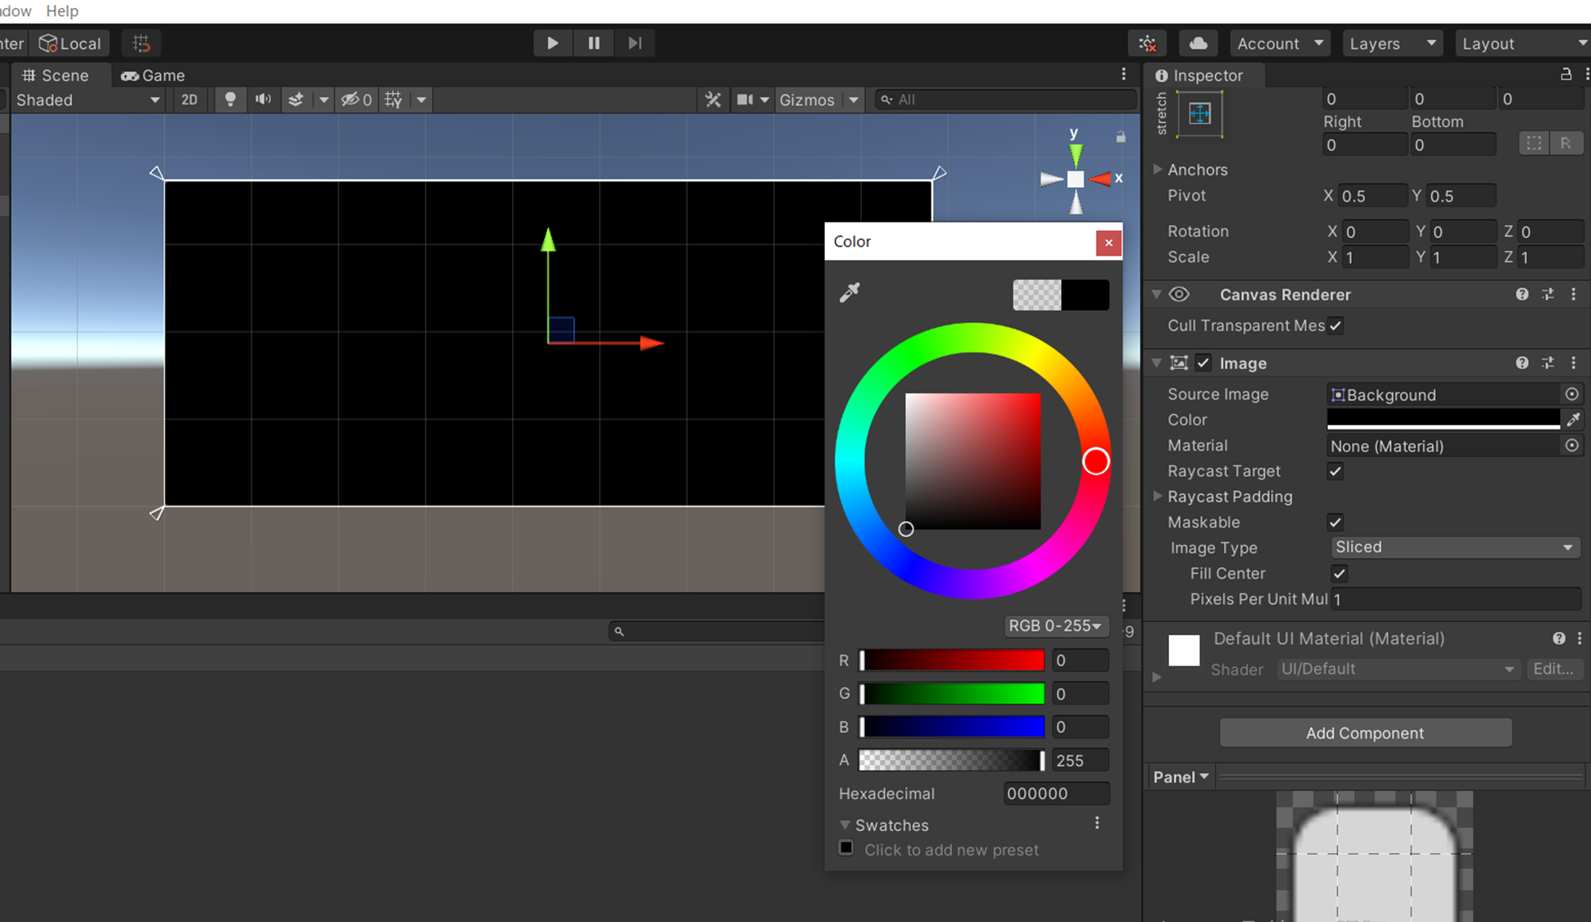Select the eyedropper in the Color window
This screenshot has width=1591, height=922.
pyautogui.click(x=850, y=293)
